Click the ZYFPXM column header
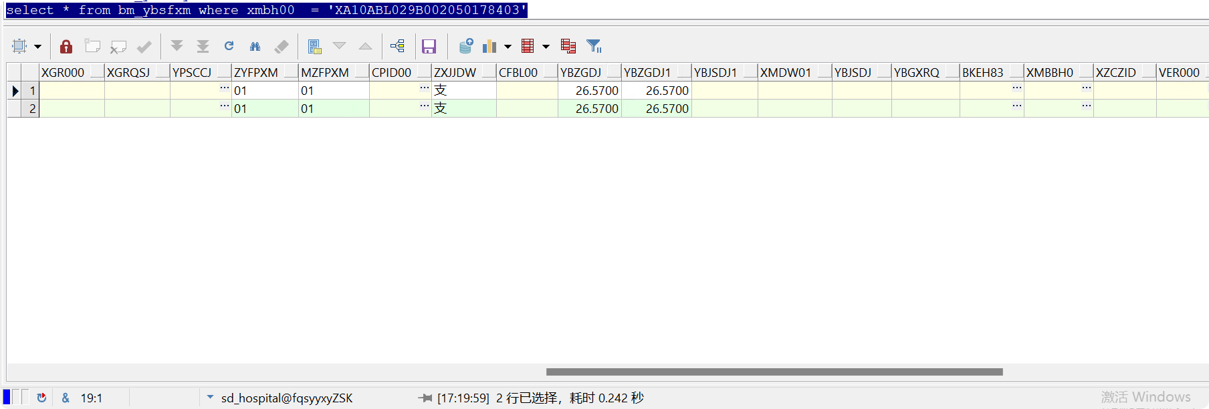 click(265, 72)
